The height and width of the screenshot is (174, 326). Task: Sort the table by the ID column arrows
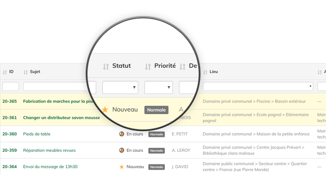pyautogui.click(x=4, y=72)
